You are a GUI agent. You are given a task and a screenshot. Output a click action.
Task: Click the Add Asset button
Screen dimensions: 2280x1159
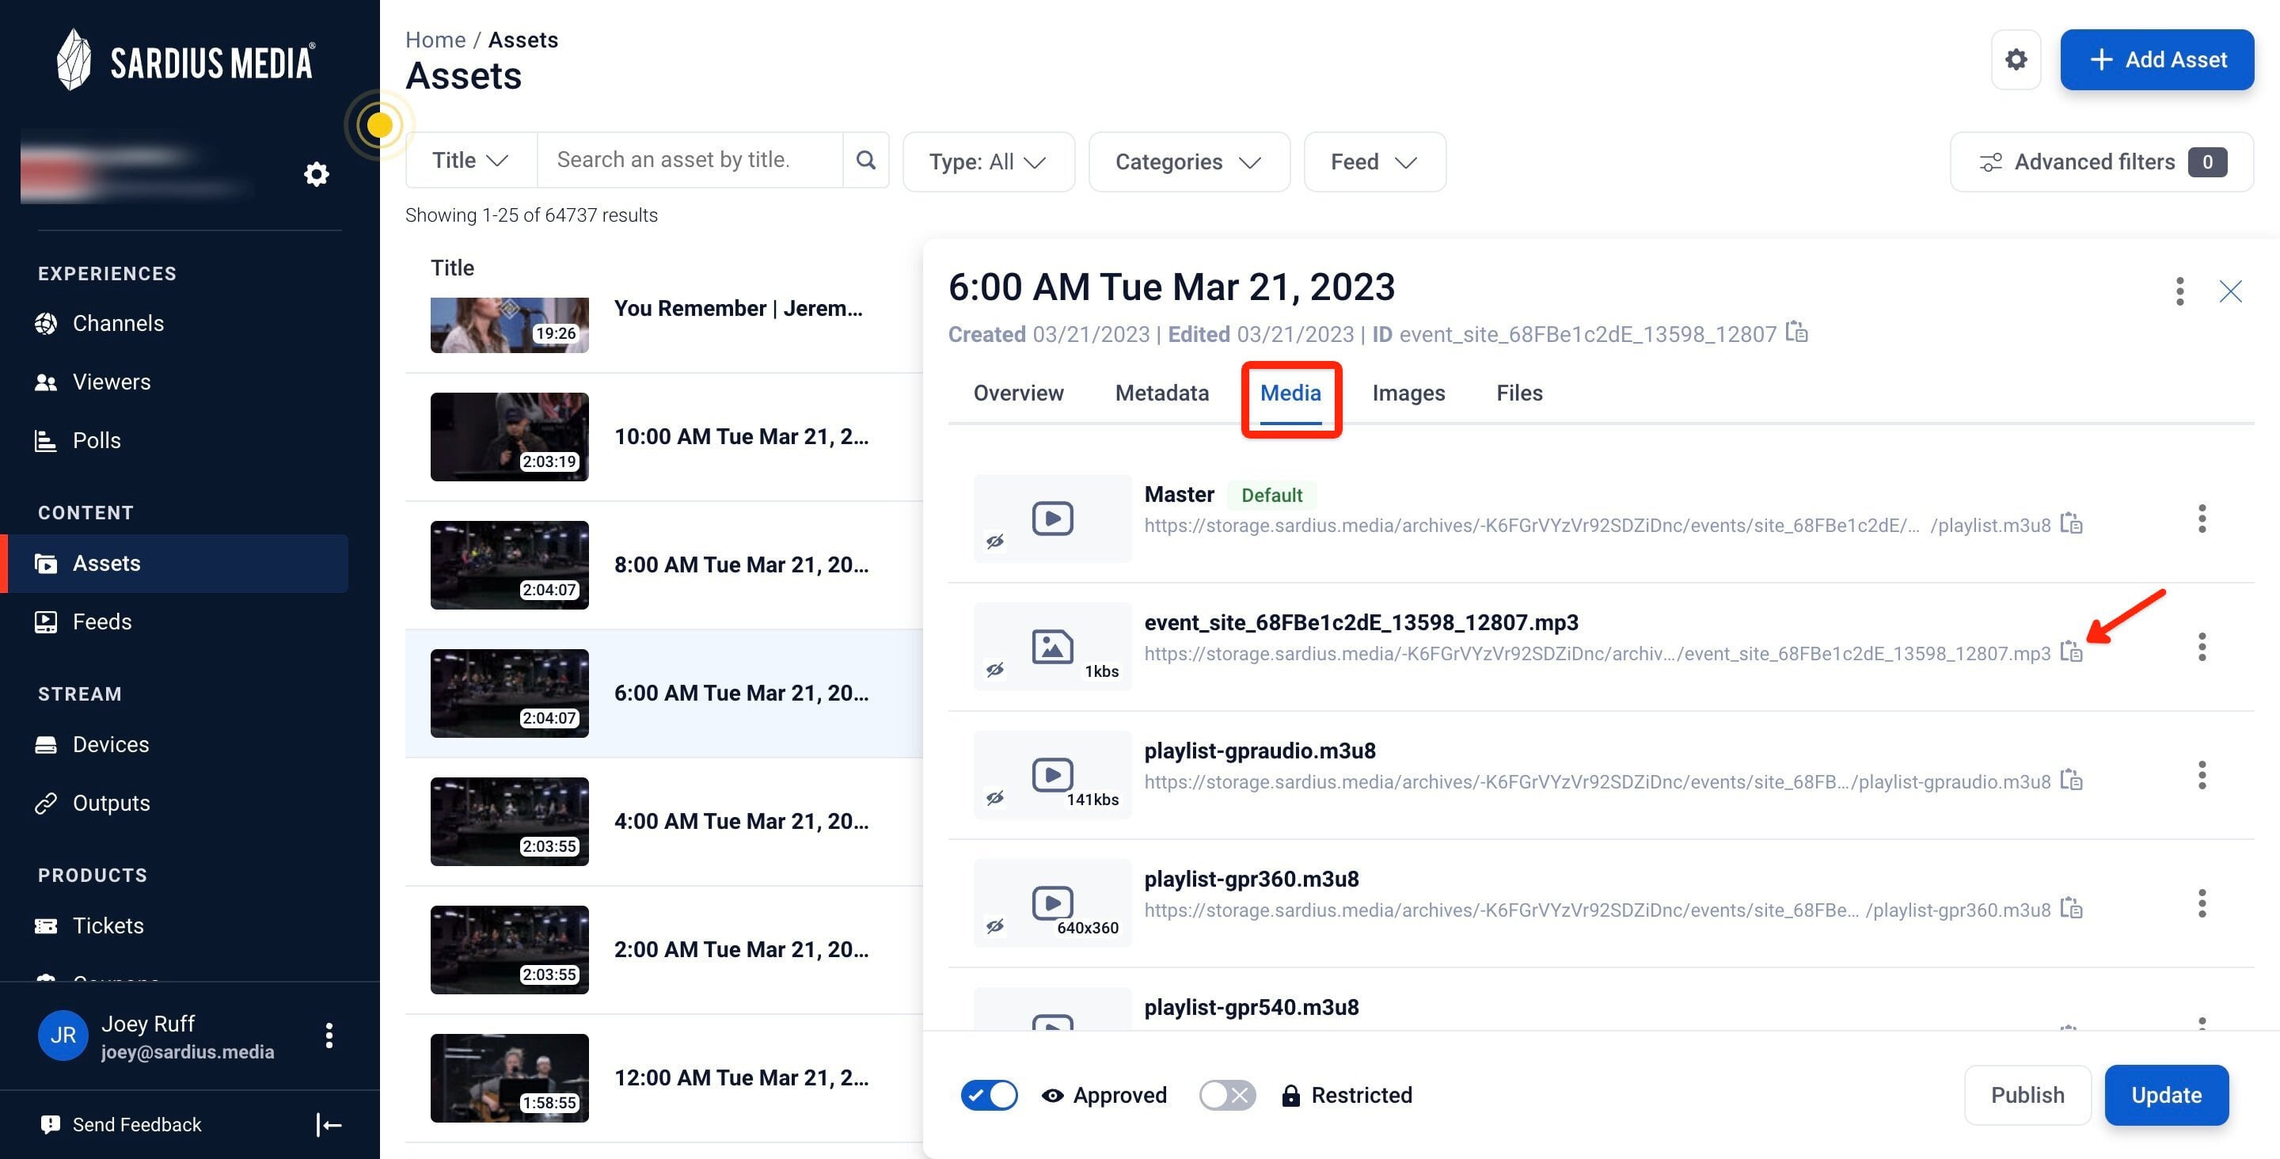[2157, 59]
